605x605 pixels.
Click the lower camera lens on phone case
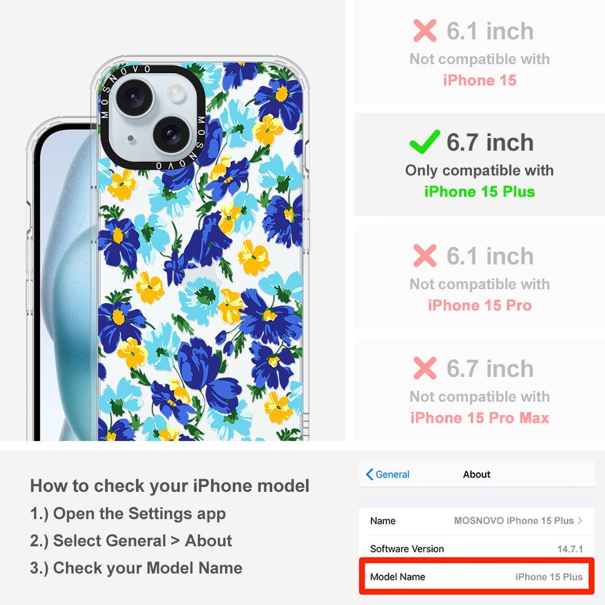tap(171, 134)
